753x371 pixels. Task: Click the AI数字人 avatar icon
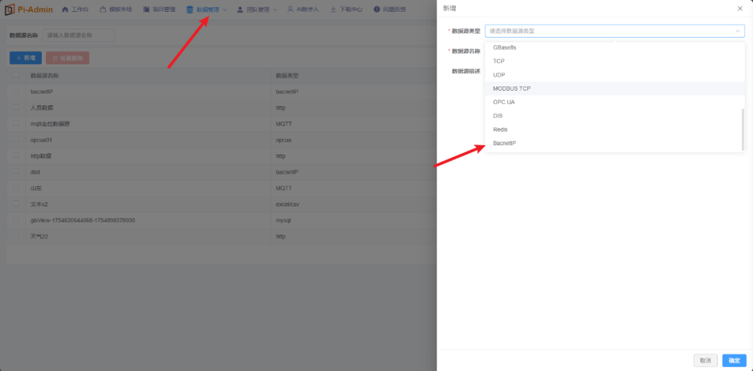pos(290,10)
